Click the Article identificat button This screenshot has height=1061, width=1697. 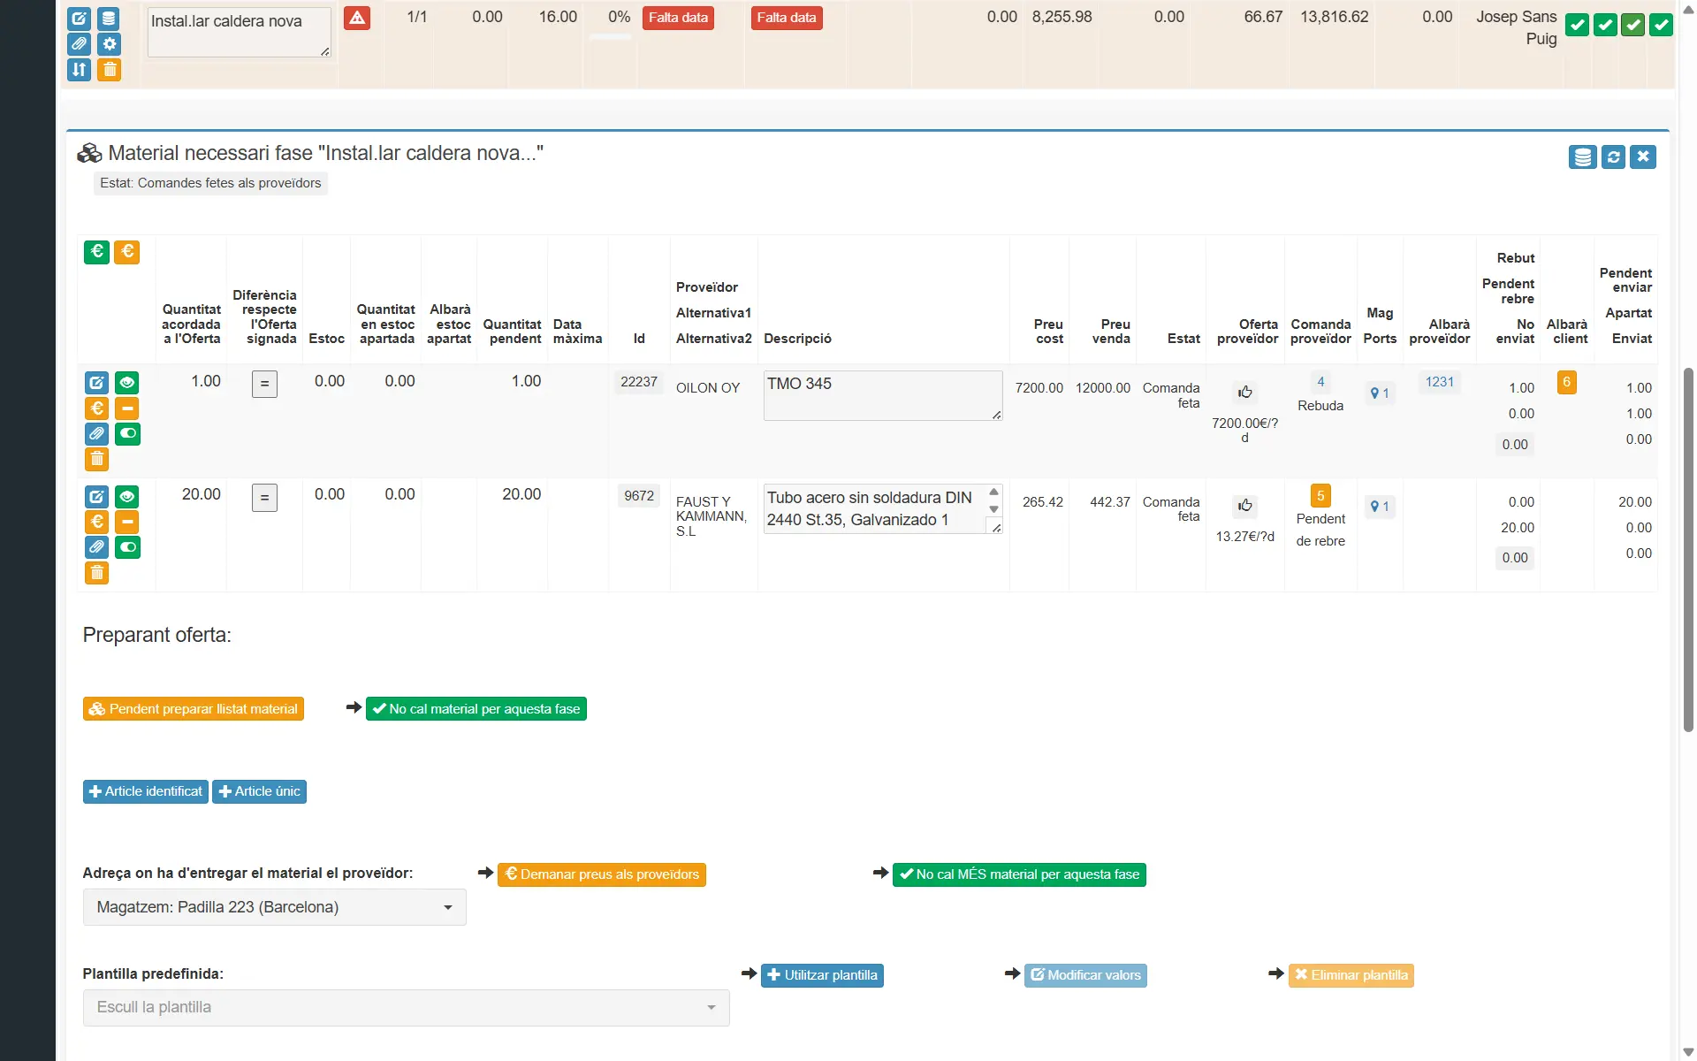tap(146, 791)
